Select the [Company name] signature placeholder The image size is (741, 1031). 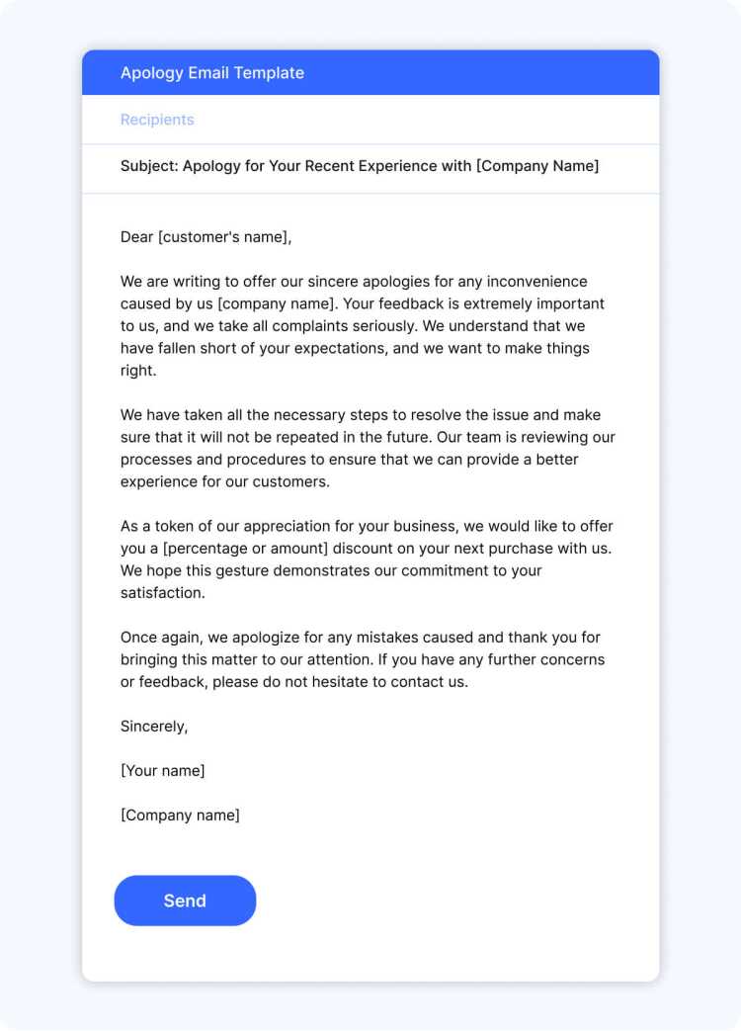click(180, 816)
